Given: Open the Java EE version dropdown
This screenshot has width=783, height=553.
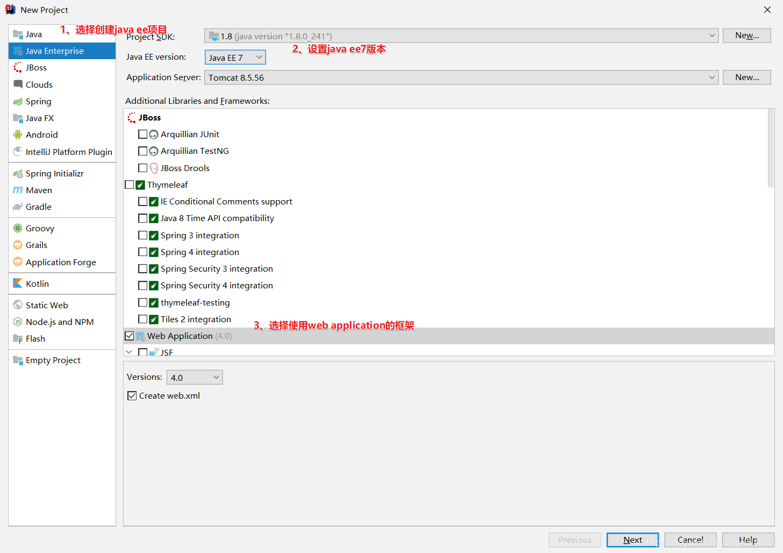Looking at the screenshot, I should tap(235, 57).
